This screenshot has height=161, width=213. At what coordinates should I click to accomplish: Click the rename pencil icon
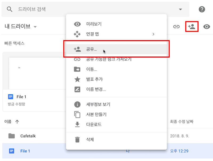tap(77, 89)
